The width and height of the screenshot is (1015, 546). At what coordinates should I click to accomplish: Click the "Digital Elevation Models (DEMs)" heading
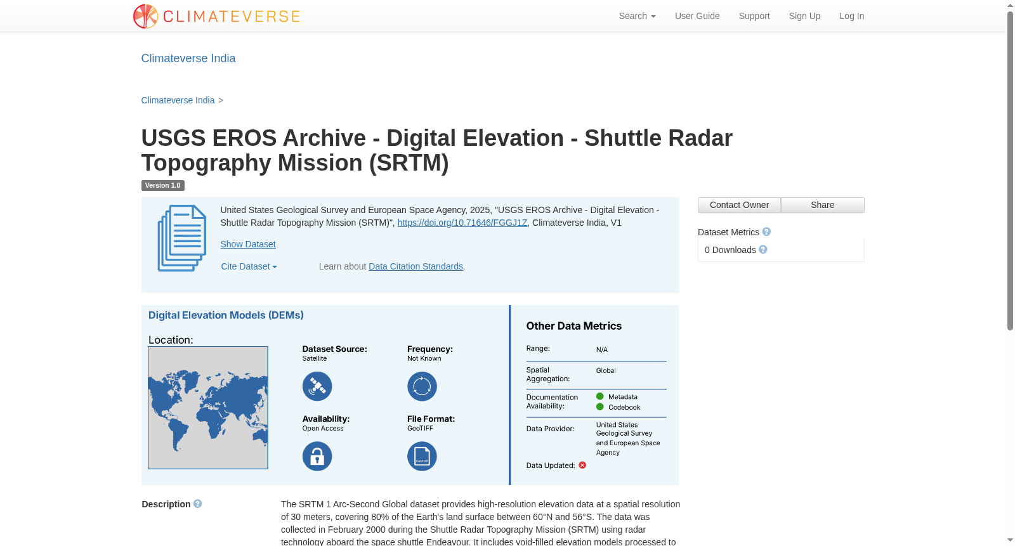tap(226, 315)
